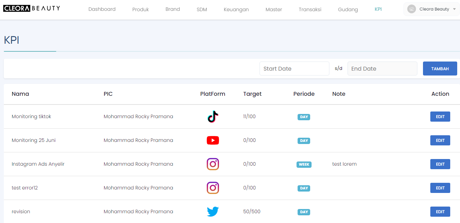Focus the End Date field

(382, 69)
